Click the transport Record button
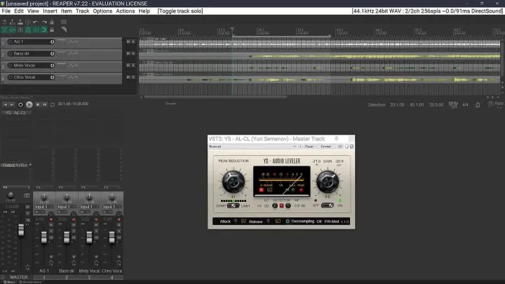 [x=20, y=104]
